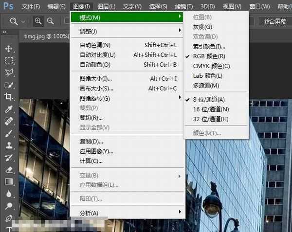The image size is (292, 232).
Task: Select the Eyedropper tool
Action: pos(9,109)
